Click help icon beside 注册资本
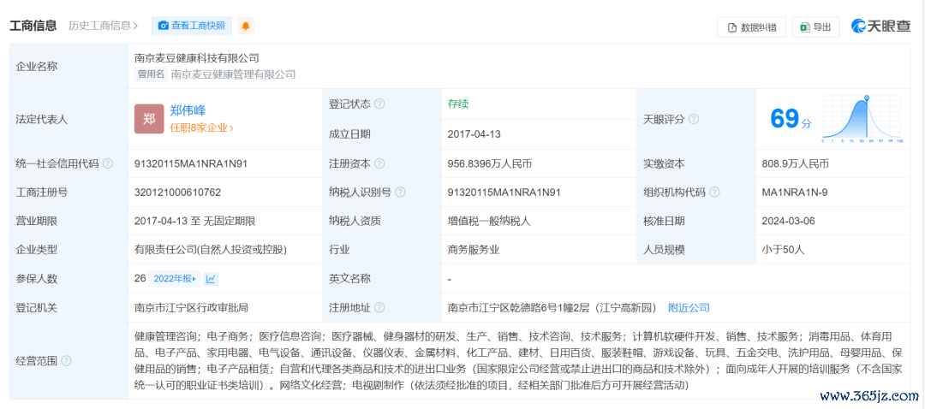The image size is (925, 409). click(x=379, y=163)
